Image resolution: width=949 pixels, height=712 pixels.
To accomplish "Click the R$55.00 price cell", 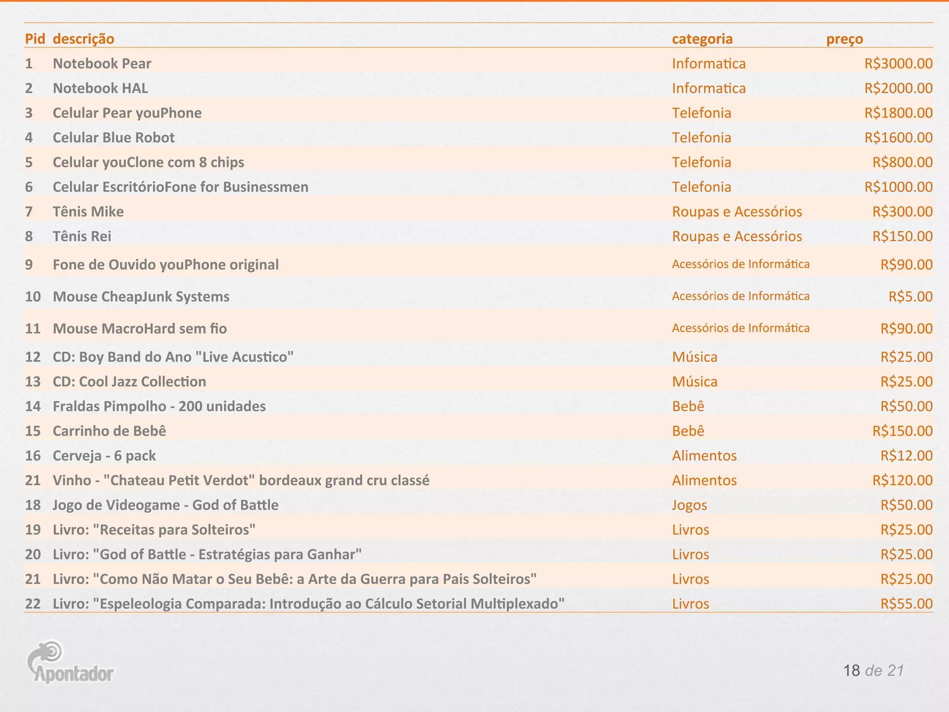I will click(906, 604).
